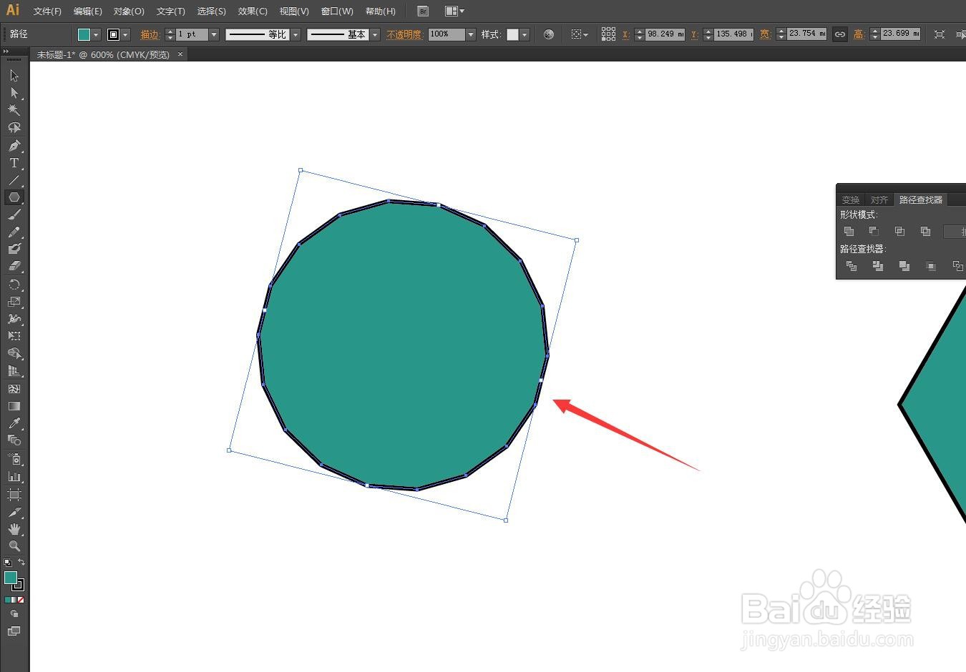The image size is (966, 672).
Task: Set paint mode to Color
Action: pyautogui.click(x=8, y=600)
